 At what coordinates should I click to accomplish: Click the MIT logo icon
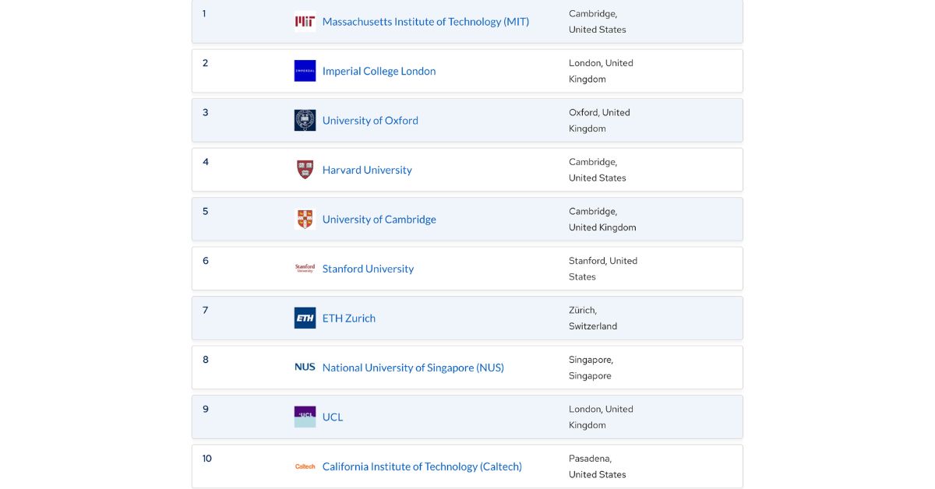pyautogui.click(x=305, y=22)
